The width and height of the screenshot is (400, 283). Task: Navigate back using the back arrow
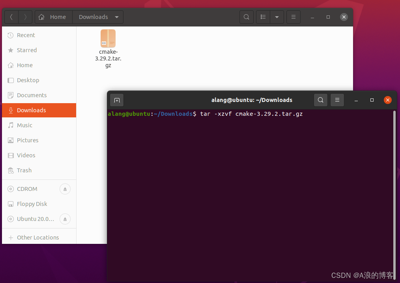[11, 17]
